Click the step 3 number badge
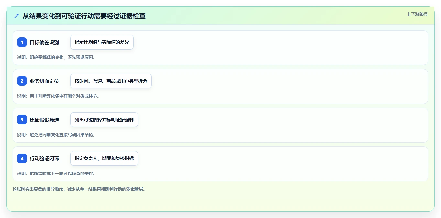 (22, 120)
